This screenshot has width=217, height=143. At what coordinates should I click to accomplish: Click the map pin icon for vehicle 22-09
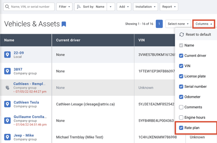pos(7,54)
